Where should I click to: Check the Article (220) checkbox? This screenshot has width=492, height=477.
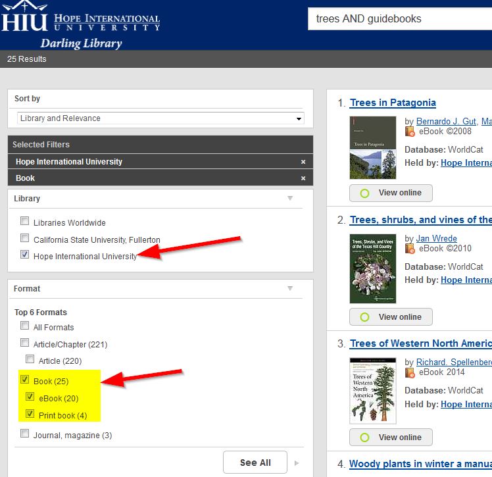[x=30, y=359]
